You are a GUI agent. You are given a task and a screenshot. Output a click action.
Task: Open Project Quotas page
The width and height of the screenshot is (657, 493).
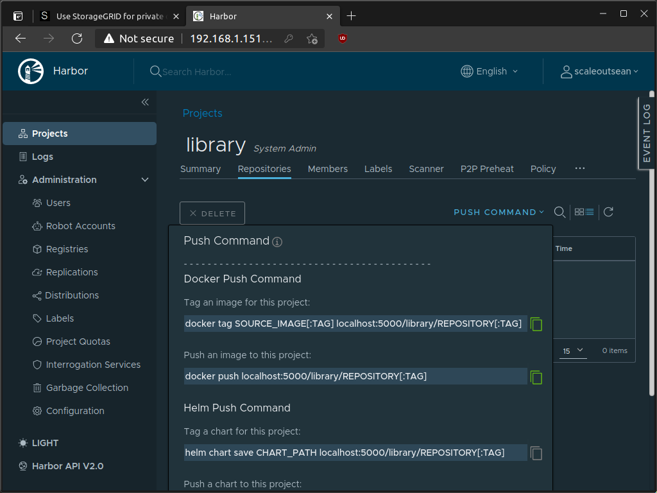(x=78, y=342)
